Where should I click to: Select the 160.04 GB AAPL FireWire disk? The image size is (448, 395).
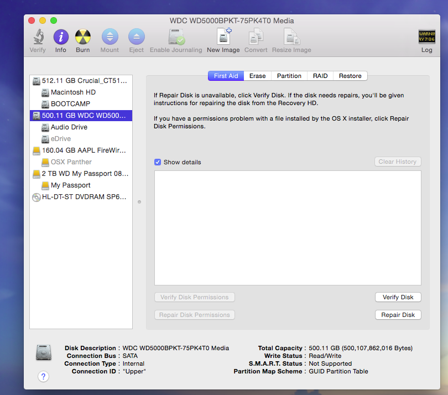pyautogui.click(x=81, y=150)
